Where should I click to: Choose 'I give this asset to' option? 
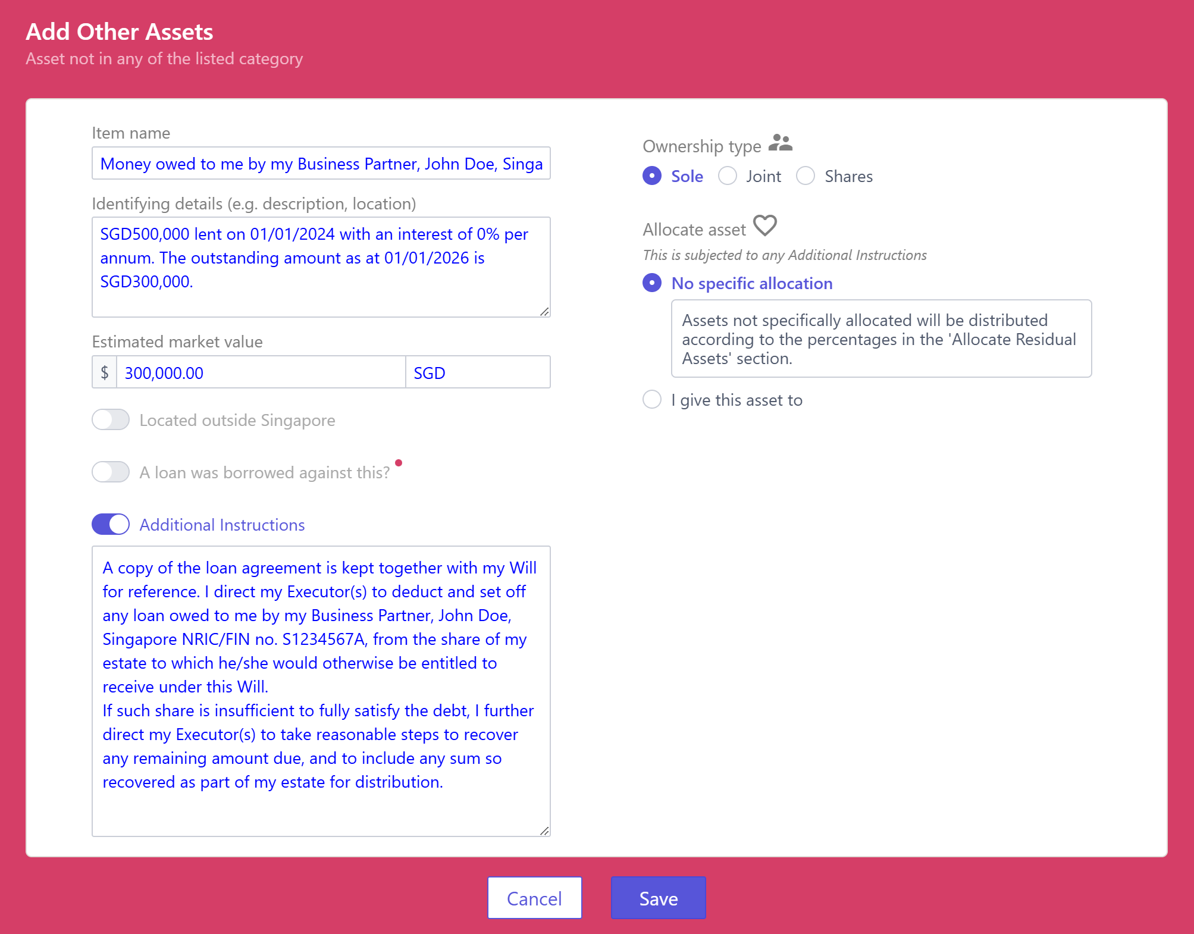click(x=652, y=400)
